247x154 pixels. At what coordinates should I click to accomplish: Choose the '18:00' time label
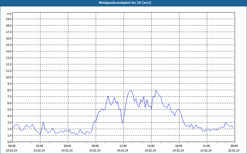(178, 146)
